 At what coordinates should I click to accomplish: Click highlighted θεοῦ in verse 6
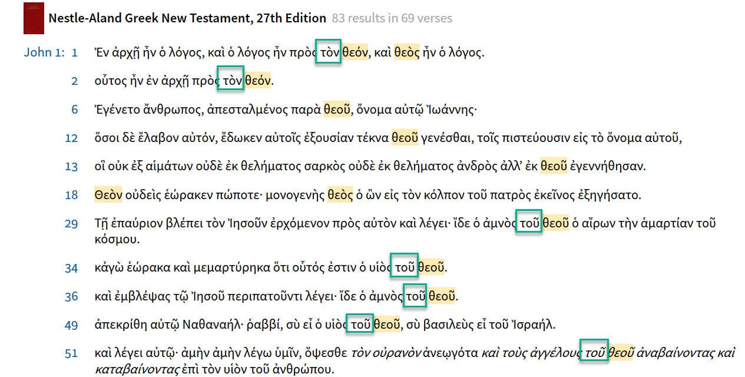click(337, 109)
